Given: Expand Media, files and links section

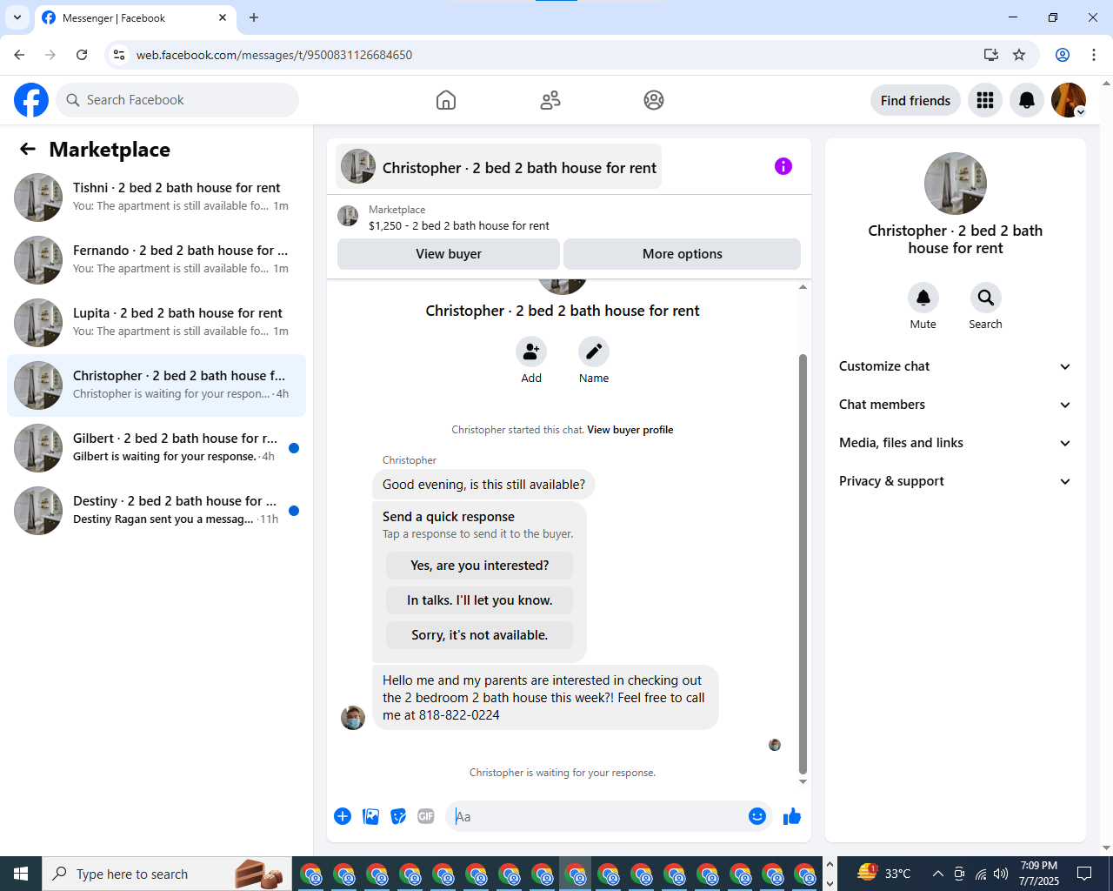Looking at the screenshot, I should point(956,443).
